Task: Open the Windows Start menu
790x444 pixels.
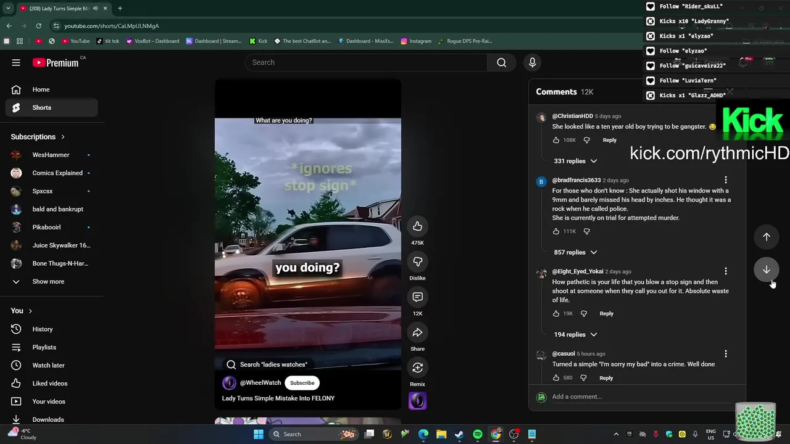Action: pos(259,434)
